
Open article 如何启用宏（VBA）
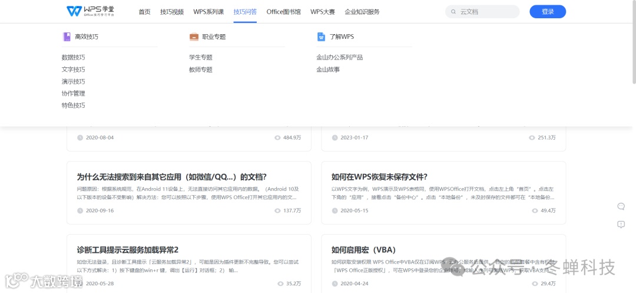click(x=364, y=249)
